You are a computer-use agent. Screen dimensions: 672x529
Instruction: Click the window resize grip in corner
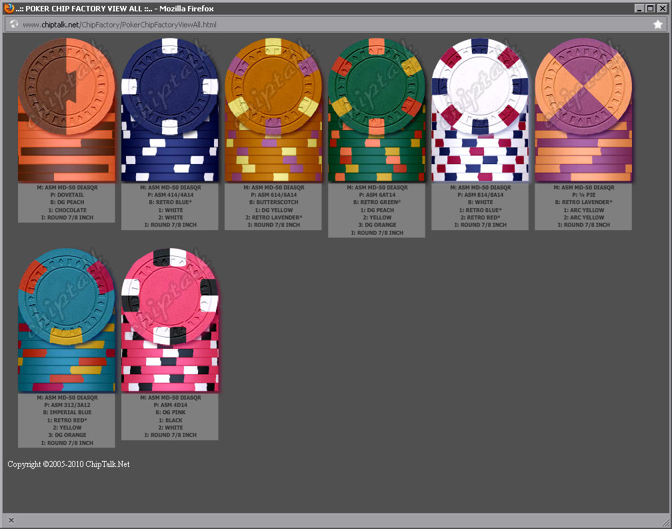[665, 522]
